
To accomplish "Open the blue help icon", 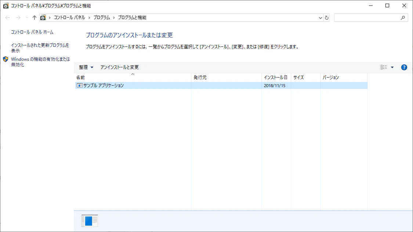I will (404, 67).
